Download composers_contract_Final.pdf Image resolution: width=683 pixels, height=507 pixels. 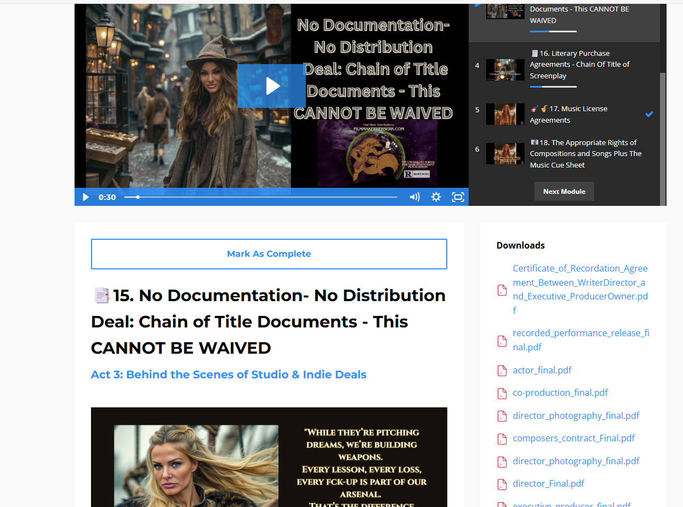574,438
